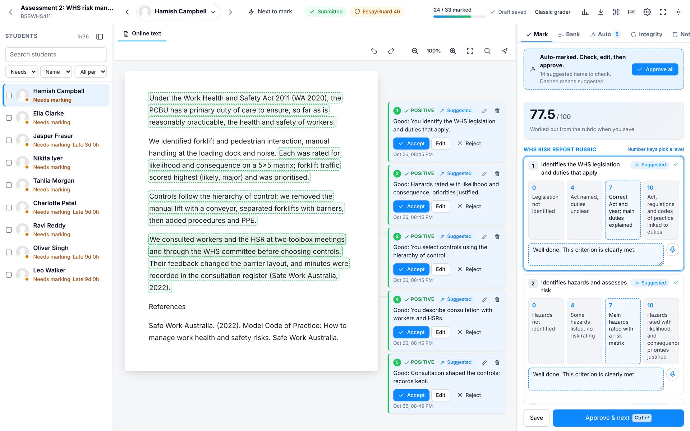Toggle the student sidebar panel icon
This screenshot has width=690, height=431.
[x=100, y=36]
